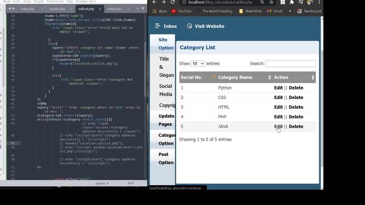This screenshot has width=365, height=205.
Task: Edit the HTML category
Action: [278, 107]
